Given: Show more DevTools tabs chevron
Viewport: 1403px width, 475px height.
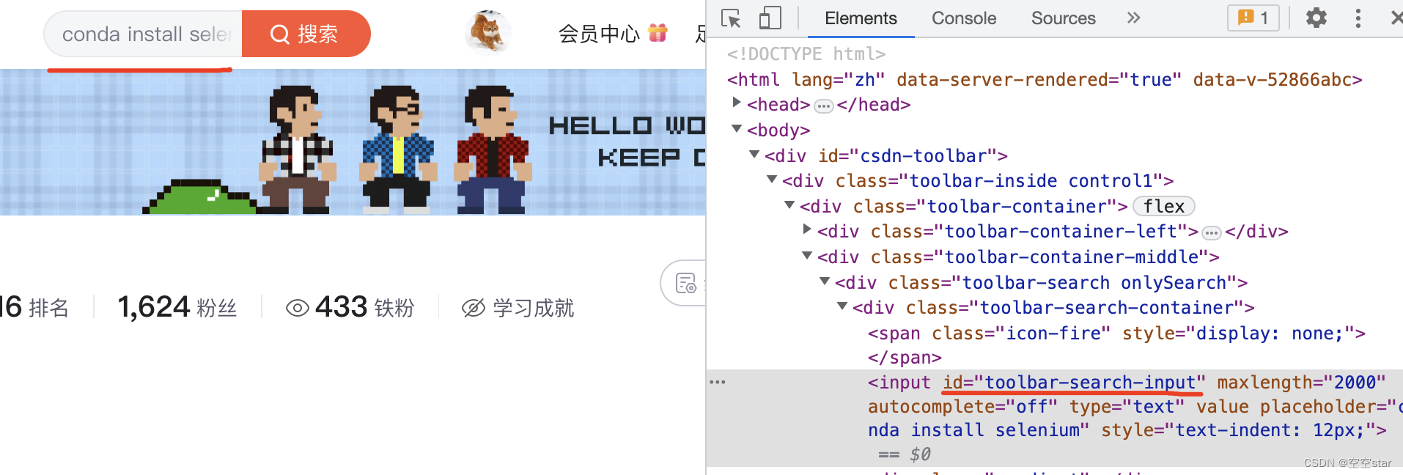Looking at the screenshot, I should click(1133, 18).
